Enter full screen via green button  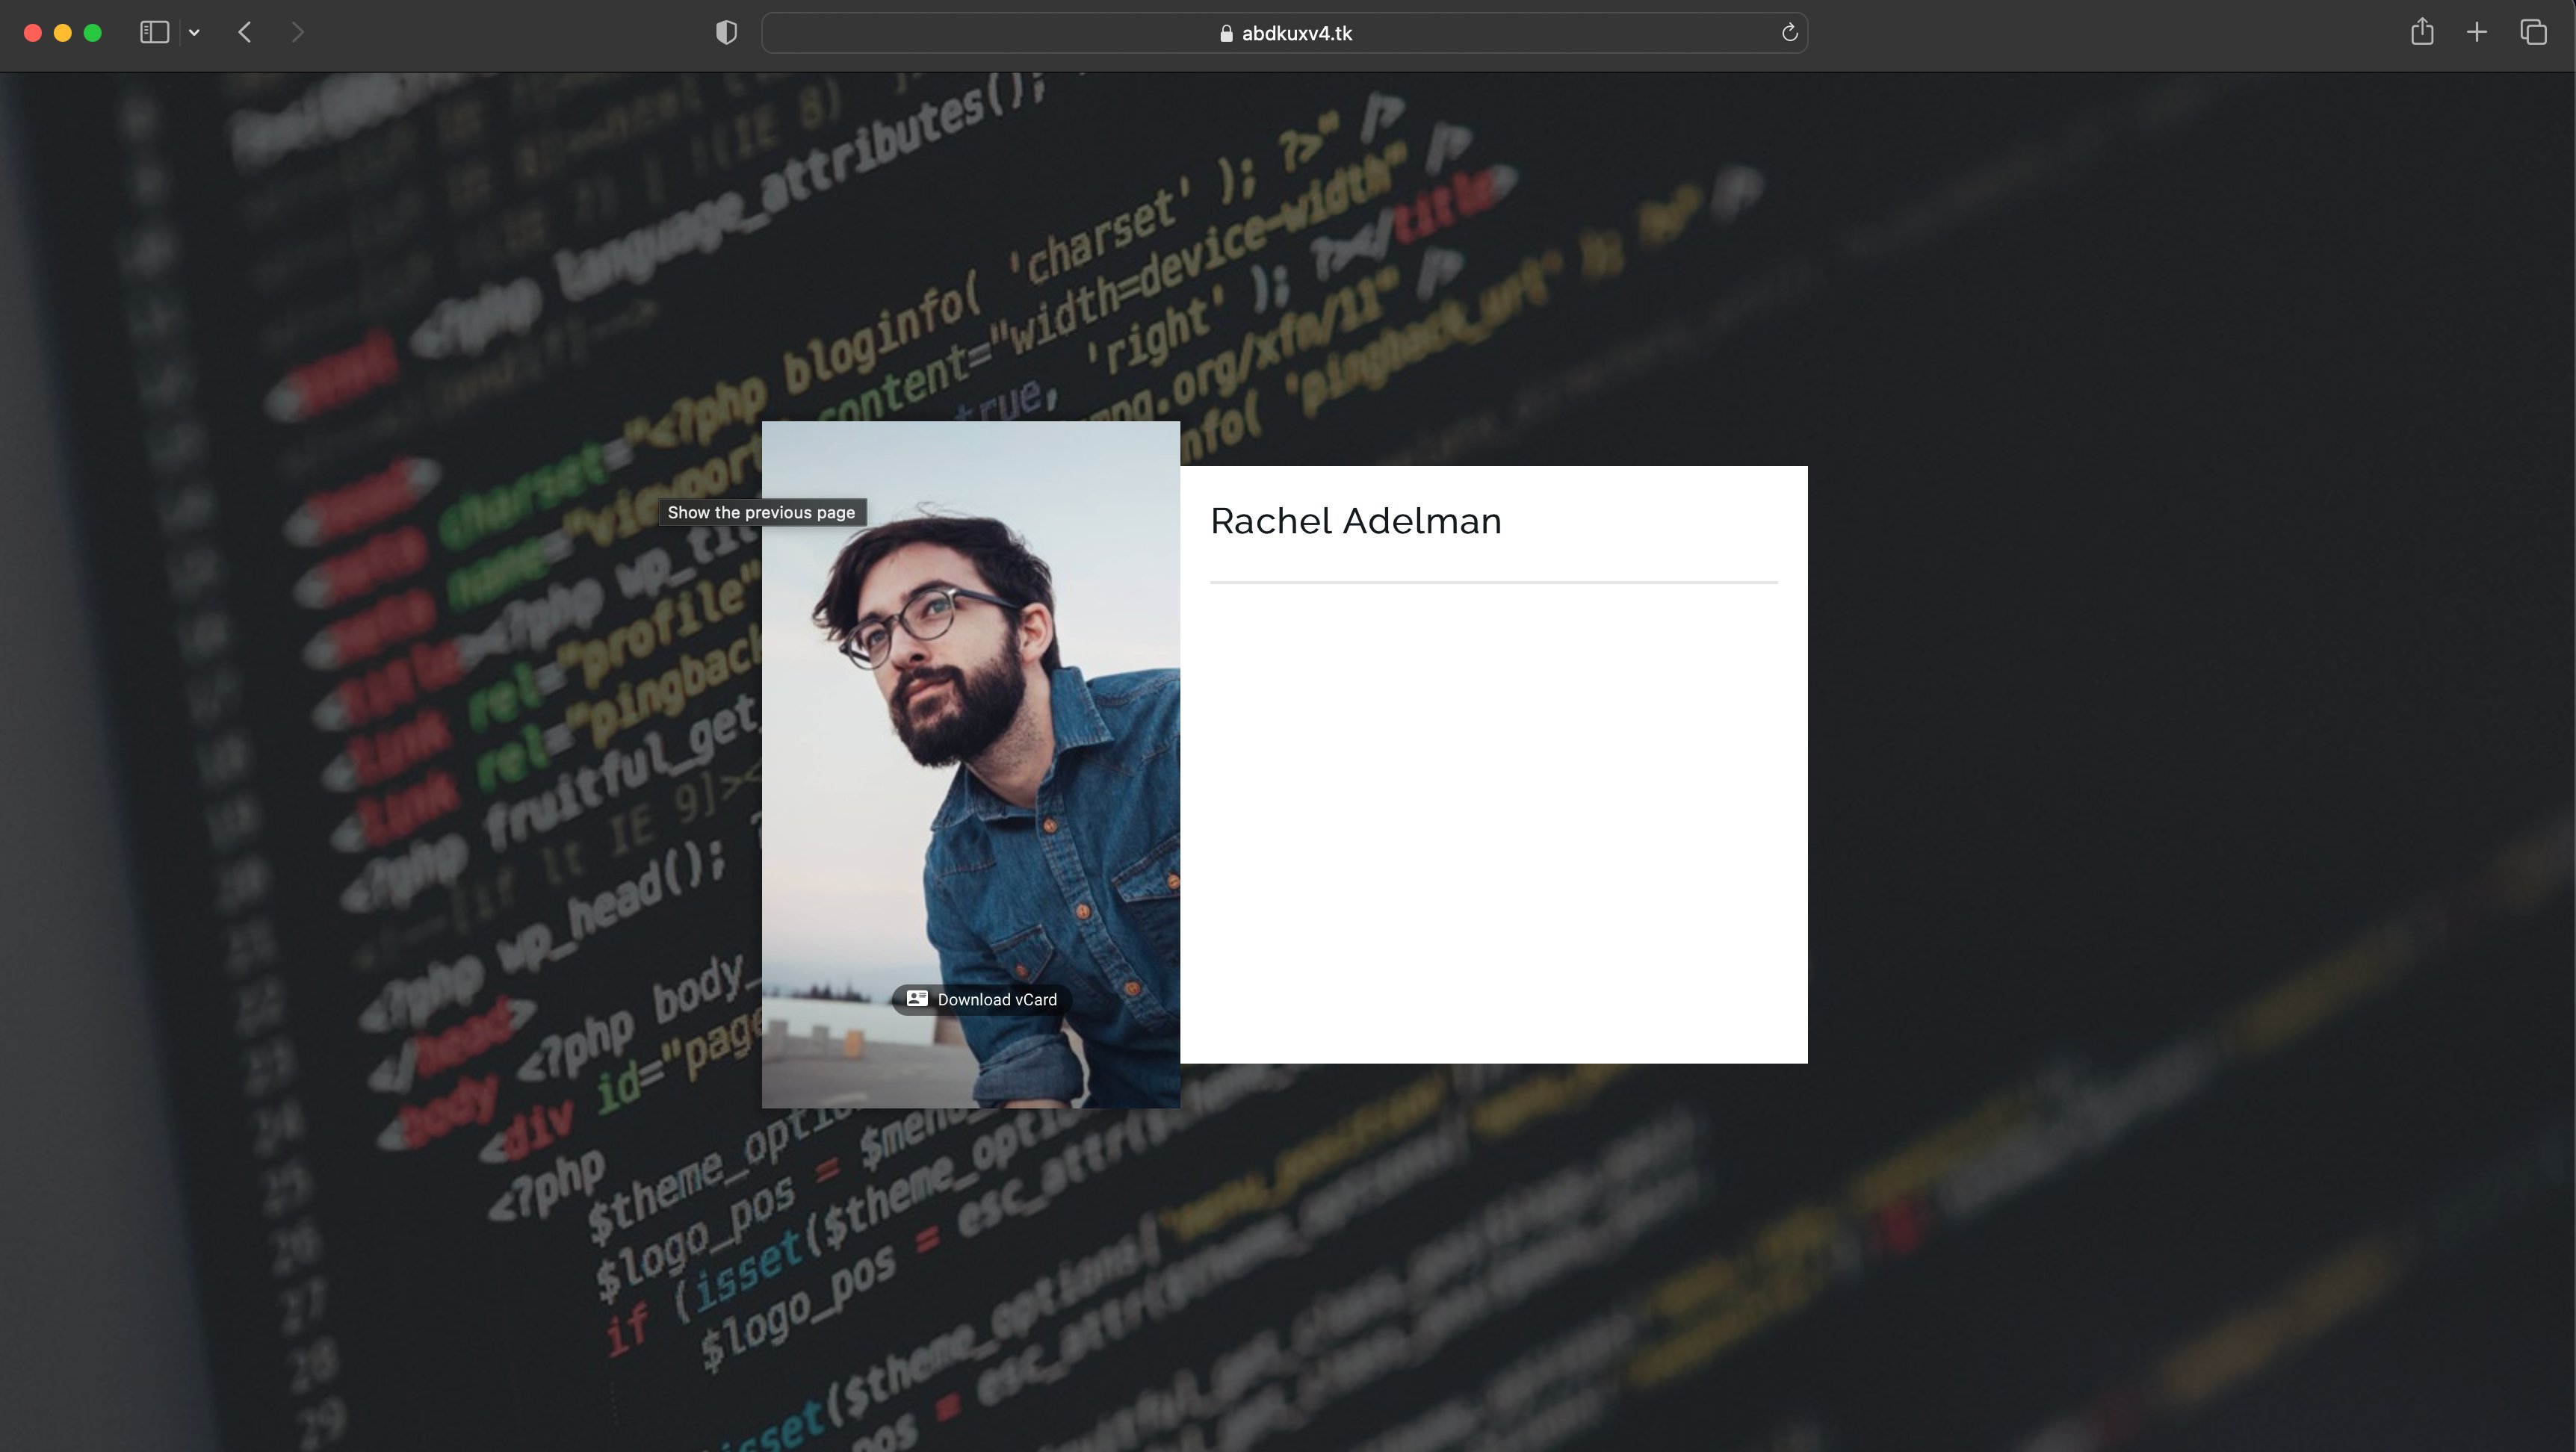pyautogui.click(x=93, y=33)
